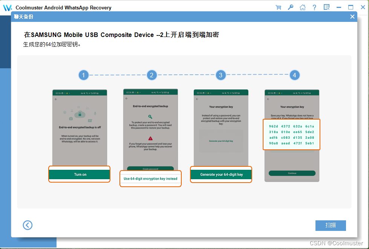Click the blue 扫描 scan button
The height and width of the screenshot is (249, 369).
click(x=331, y=225)
